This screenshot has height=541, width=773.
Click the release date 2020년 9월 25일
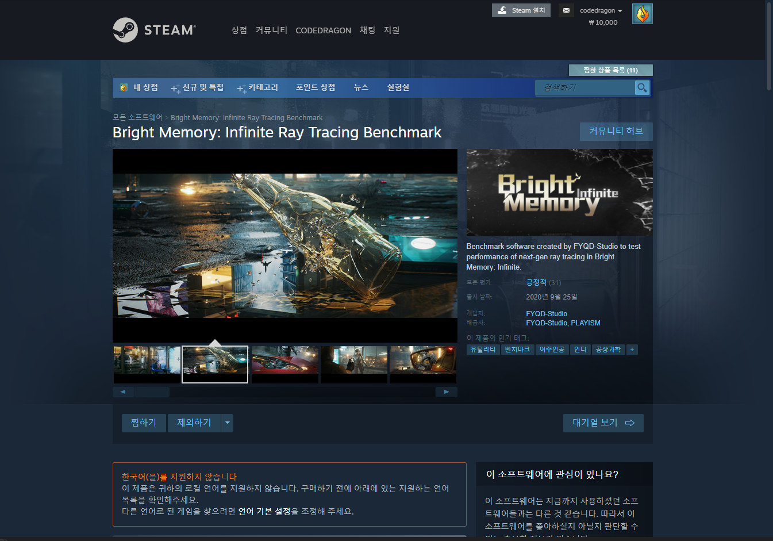(552, 297)
